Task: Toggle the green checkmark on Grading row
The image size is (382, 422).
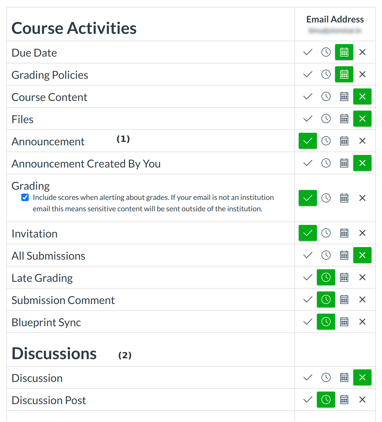Action: click(x=308, y=198)
